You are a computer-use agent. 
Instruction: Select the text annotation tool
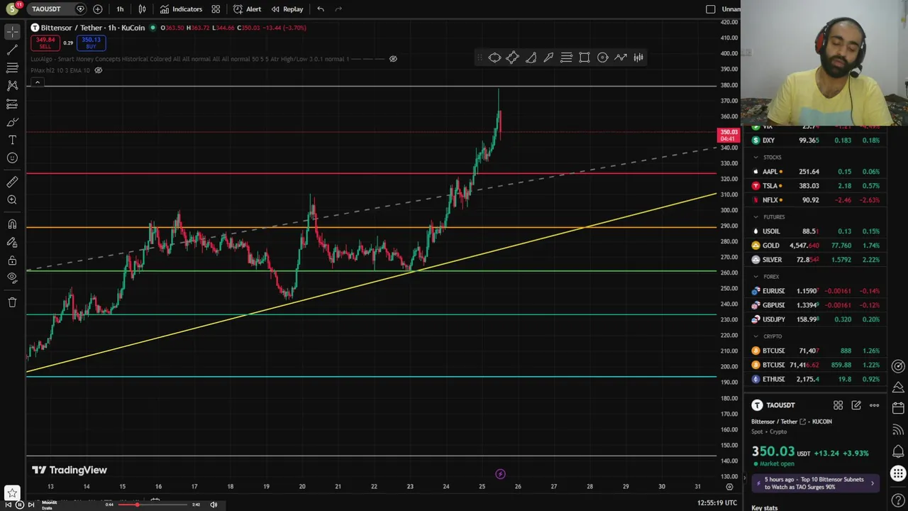coord(12,140)
